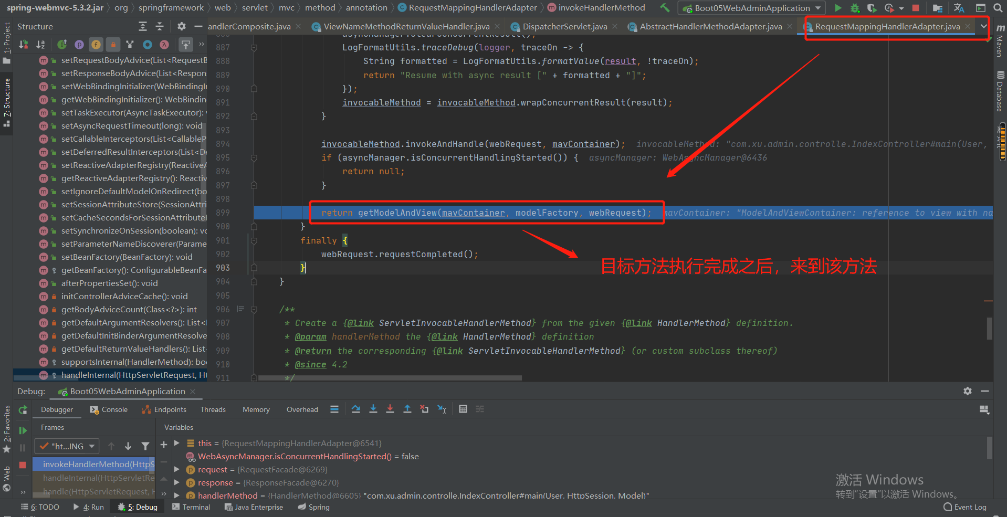1007x517 pixels.
Task: Expand the 'this' variable node
Action: 177,443
